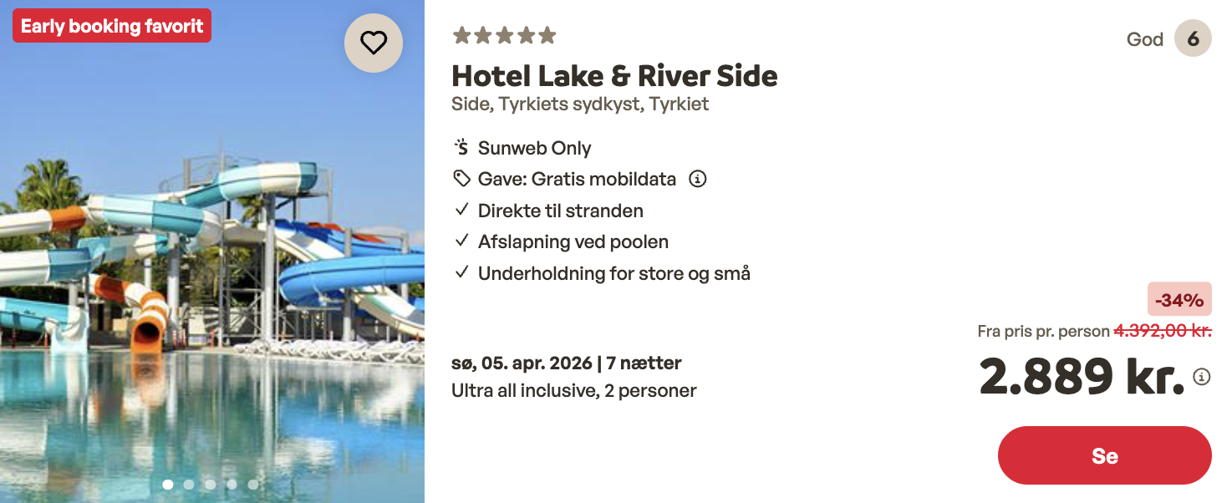
Task: Click the checkmark beside Afslapning ved poolen
Action: click(x=461, y=241)
